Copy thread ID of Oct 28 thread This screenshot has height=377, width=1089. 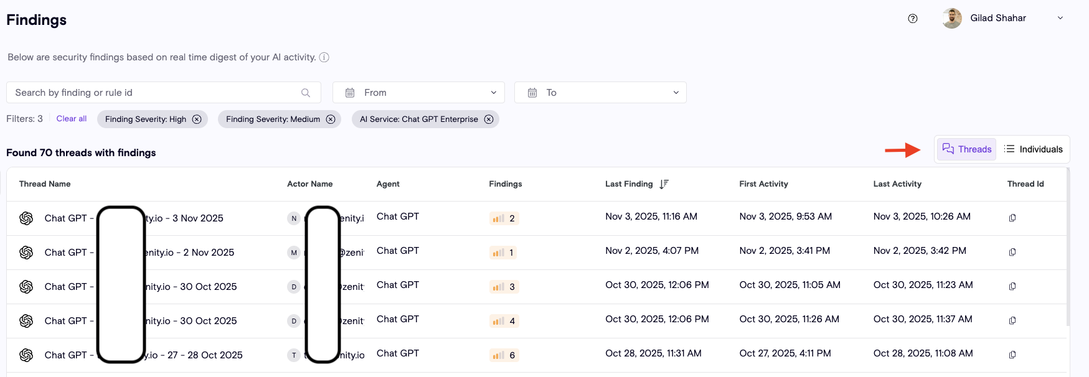1012,355
